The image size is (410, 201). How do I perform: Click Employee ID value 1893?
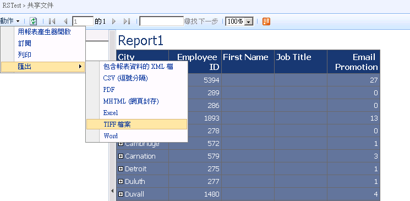[x=211, y=118]
